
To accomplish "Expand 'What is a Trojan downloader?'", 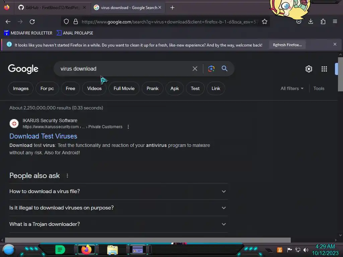I will 119,224.
